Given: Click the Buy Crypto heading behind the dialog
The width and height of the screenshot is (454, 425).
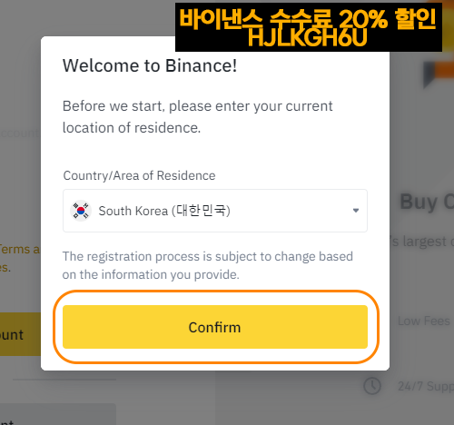Looking at the screenshot, I should (427, 202).
